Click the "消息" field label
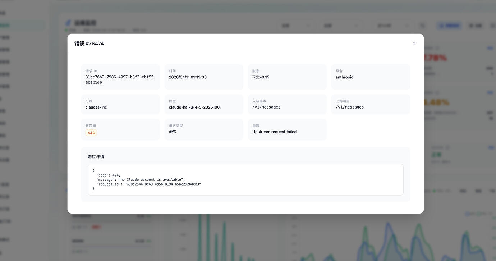Screen dimensions: 496x261 coord(256,126)
